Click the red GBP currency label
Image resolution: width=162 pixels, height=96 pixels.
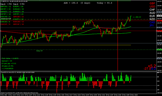pyautogui.click(x=152, y=3)
